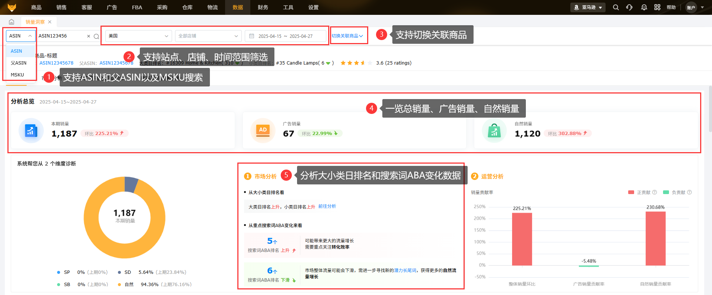Screen dimensions: 712x295
Task: Toggle the SD legend item in donut chart
Action: click(x=124, y=272)
